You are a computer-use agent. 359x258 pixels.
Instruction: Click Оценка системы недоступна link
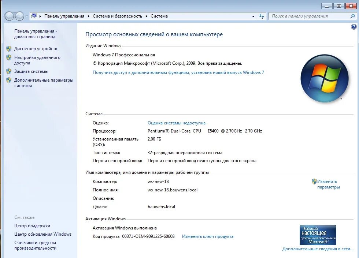[176, 123]
